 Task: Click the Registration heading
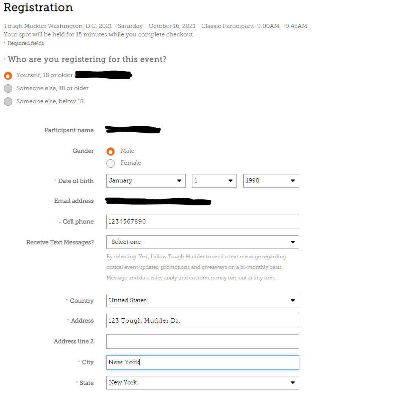[38, 7]
